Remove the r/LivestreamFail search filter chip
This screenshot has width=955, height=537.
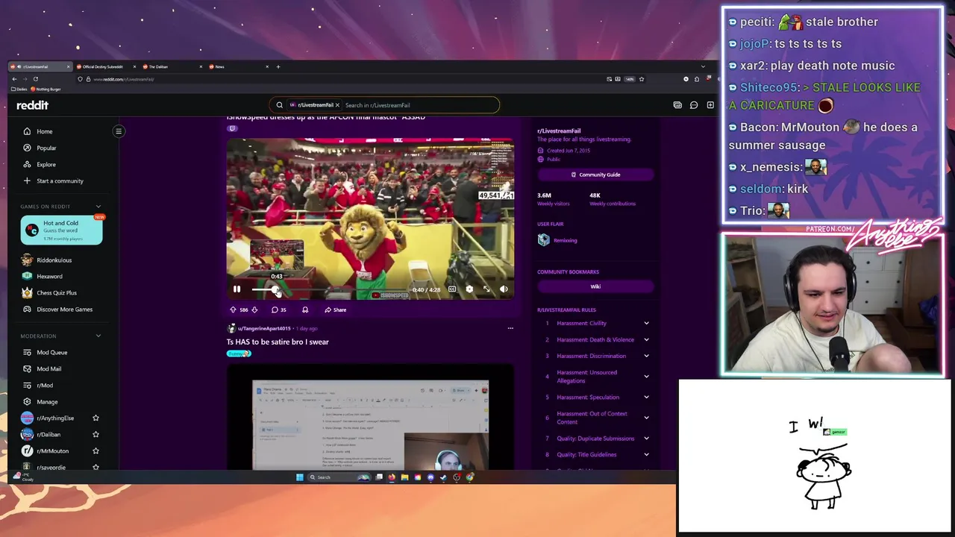337,105
